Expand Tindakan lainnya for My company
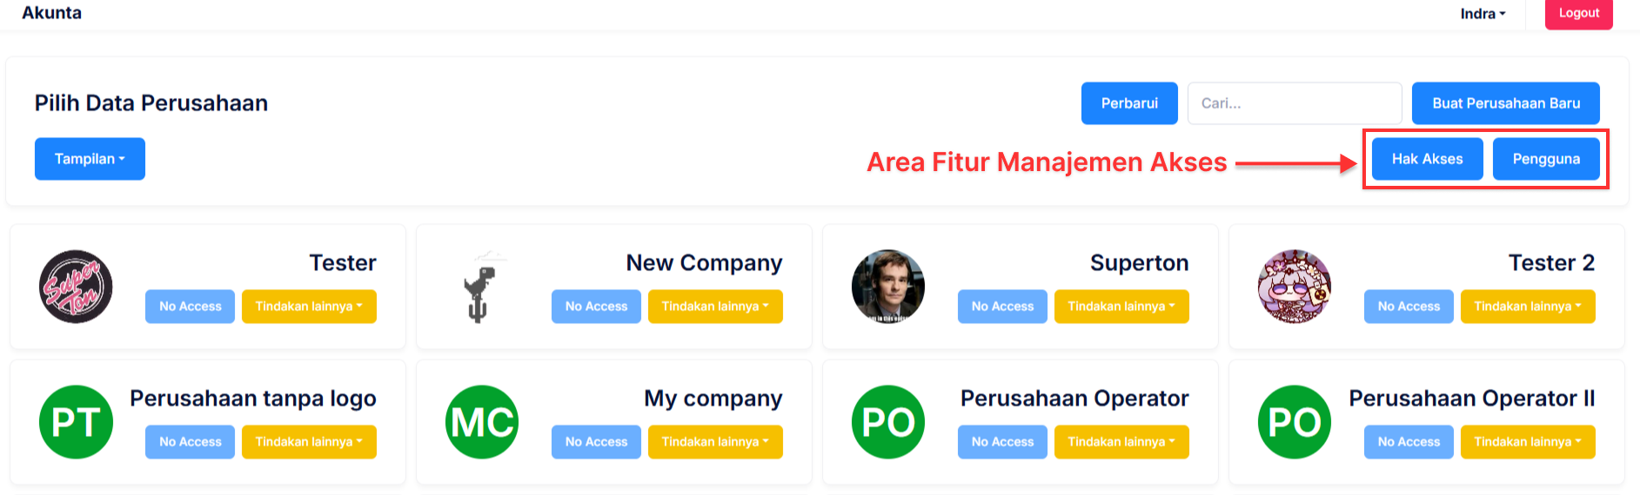Screen dimensions: 1640x495 pyautogui.click(x=715, y=442)
